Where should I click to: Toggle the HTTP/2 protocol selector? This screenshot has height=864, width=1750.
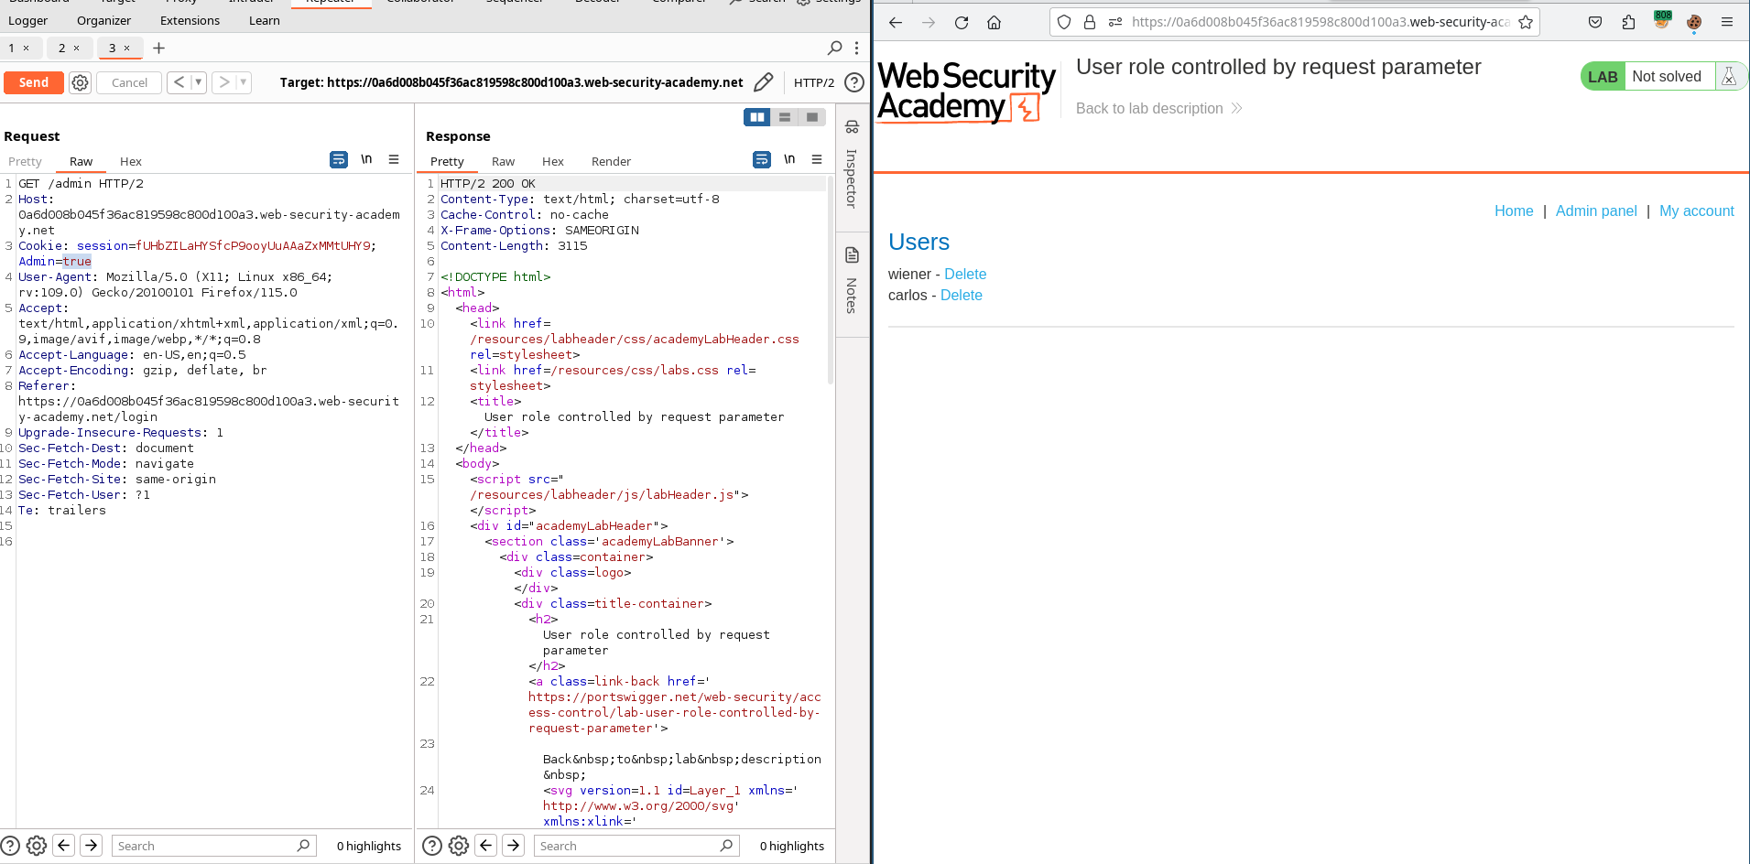[813, 82]
